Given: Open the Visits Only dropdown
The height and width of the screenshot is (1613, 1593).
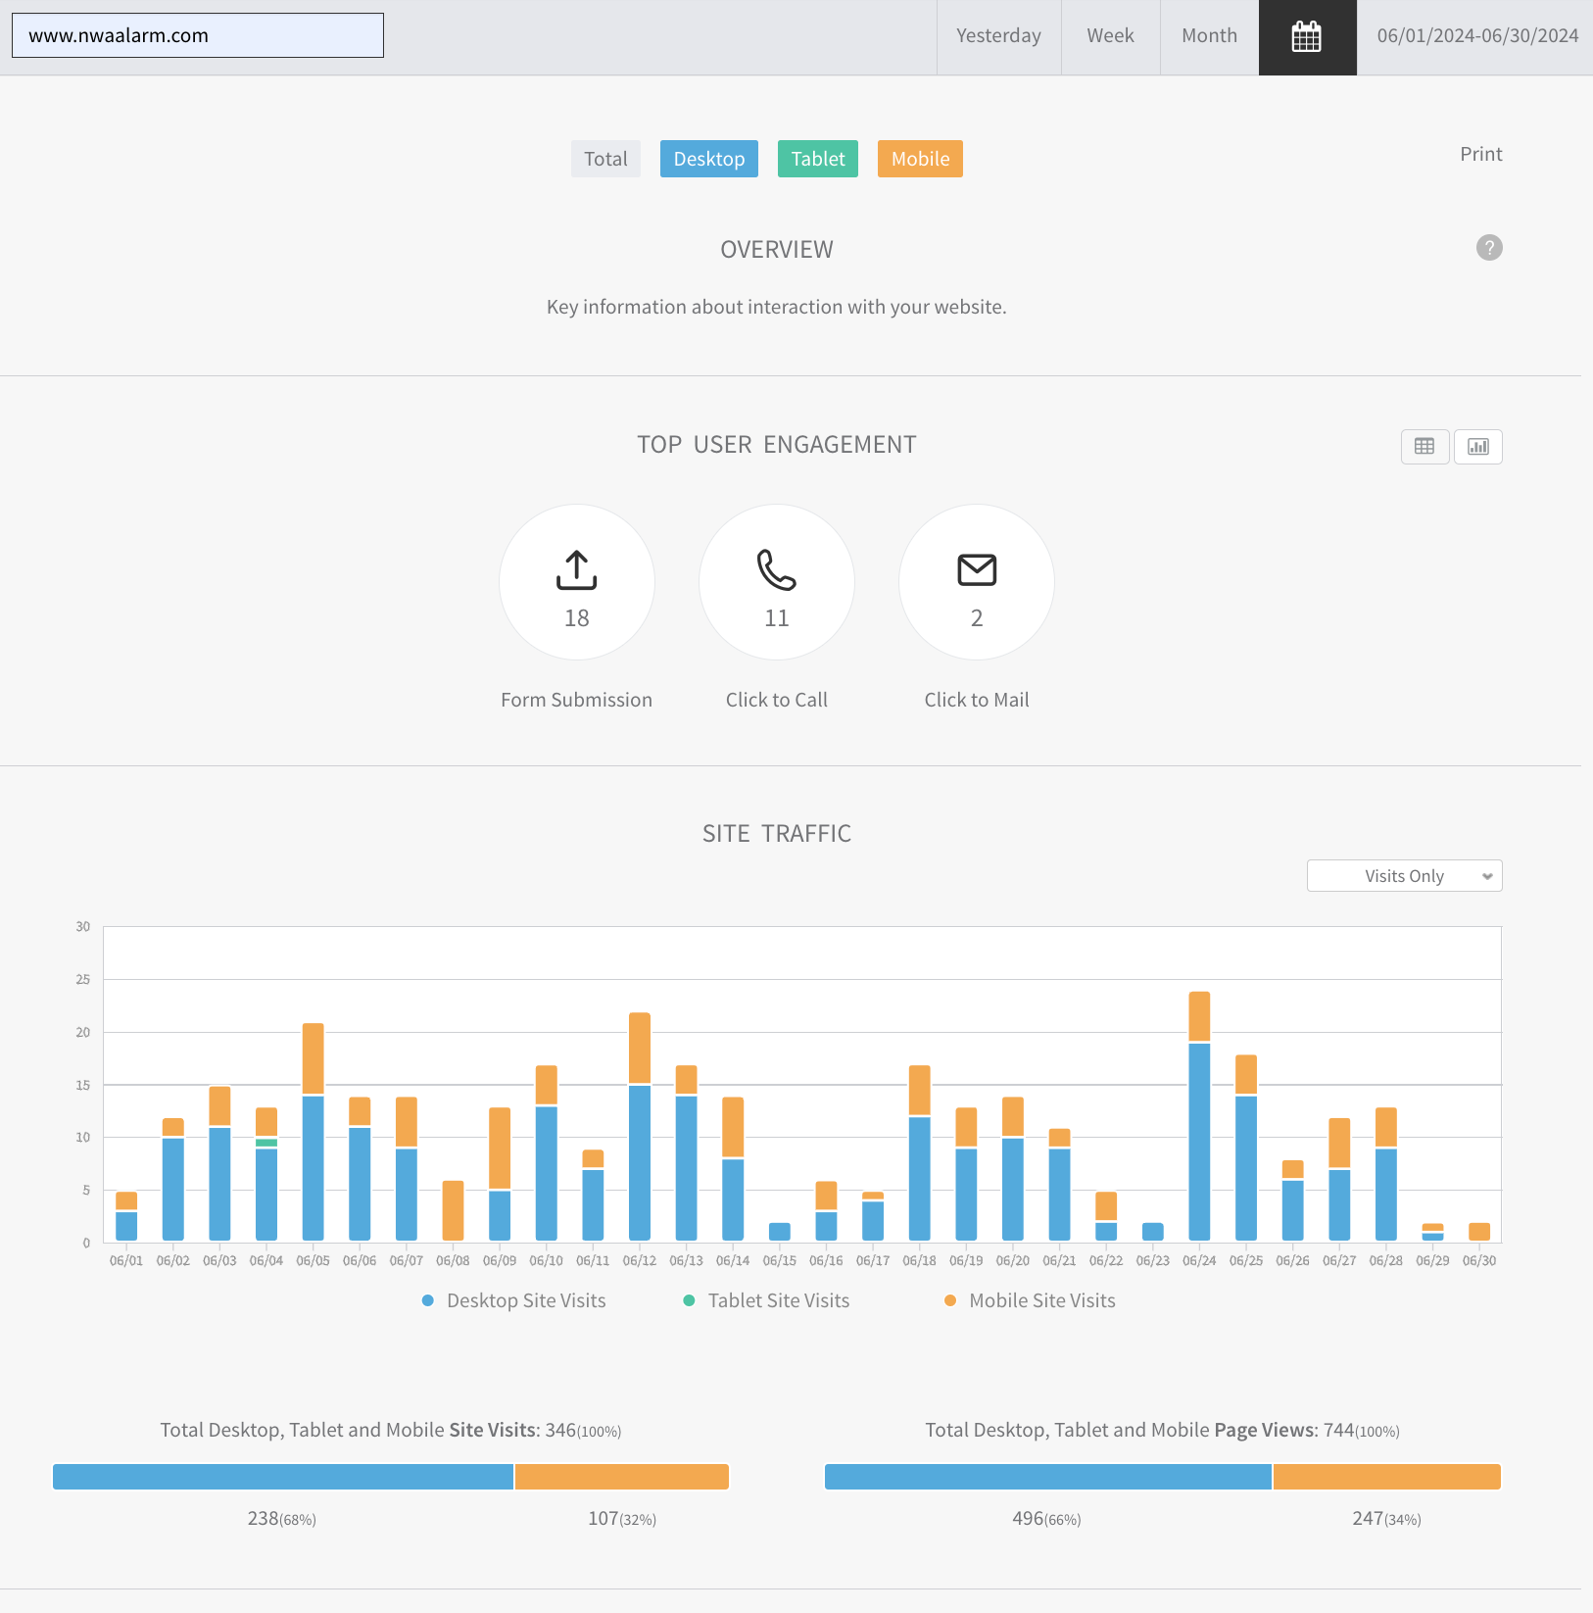Looking at the screenshot, I should [1405, 876].
